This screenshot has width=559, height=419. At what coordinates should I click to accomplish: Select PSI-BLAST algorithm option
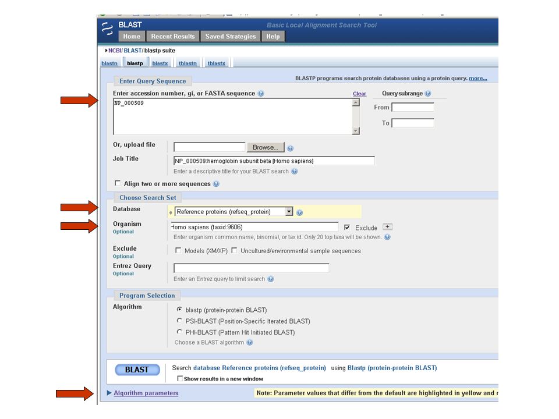point(179,321)
